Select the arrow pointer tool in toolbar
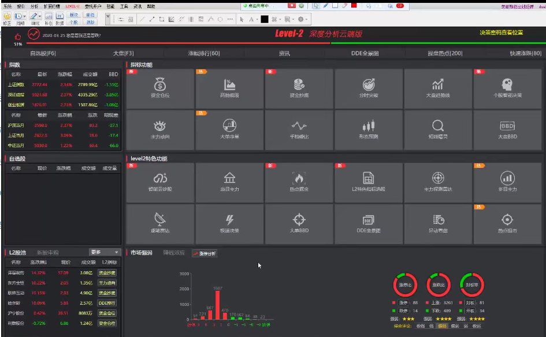 tap(242, 20)
